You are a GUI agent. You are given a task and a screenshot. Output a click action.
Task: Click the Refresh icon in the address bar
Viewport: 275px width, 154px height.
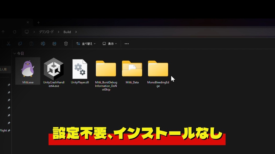point(14,32)
